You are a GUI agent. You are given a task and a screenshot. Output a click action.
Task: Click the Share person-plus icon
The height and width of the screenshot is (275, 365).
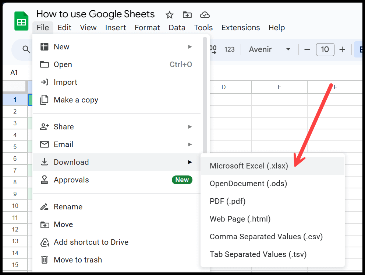point(45,127)
